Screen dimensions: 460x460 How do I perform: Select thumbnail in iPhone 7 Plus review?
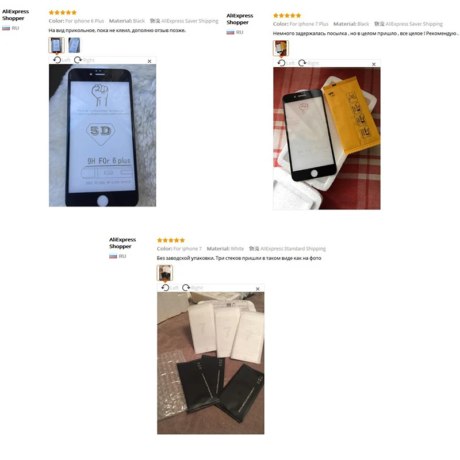(x=281, y=48)
